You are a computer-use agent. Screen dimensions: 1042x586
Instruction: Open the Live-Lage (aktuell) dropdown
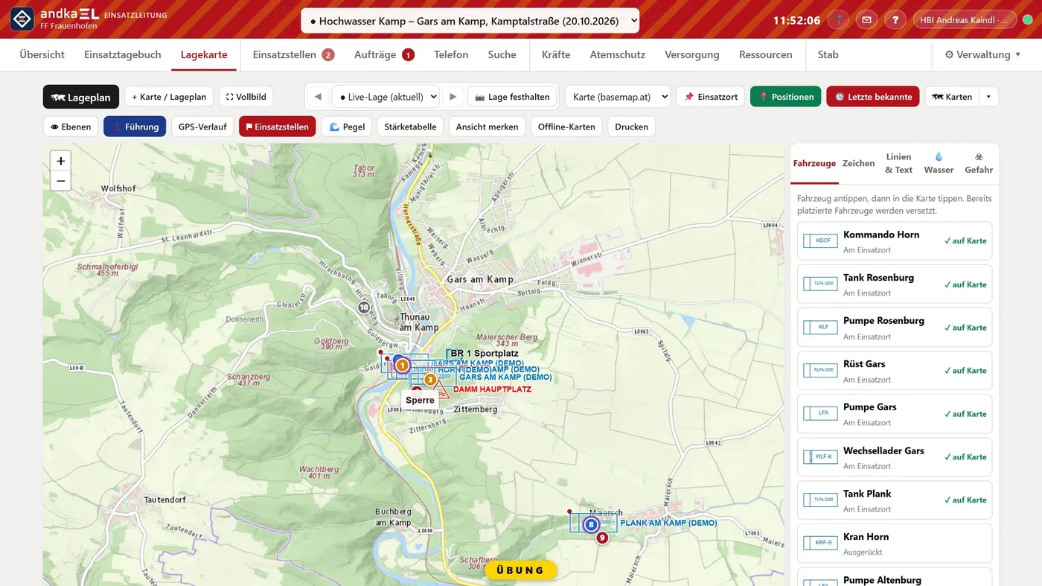click(385, 97)
